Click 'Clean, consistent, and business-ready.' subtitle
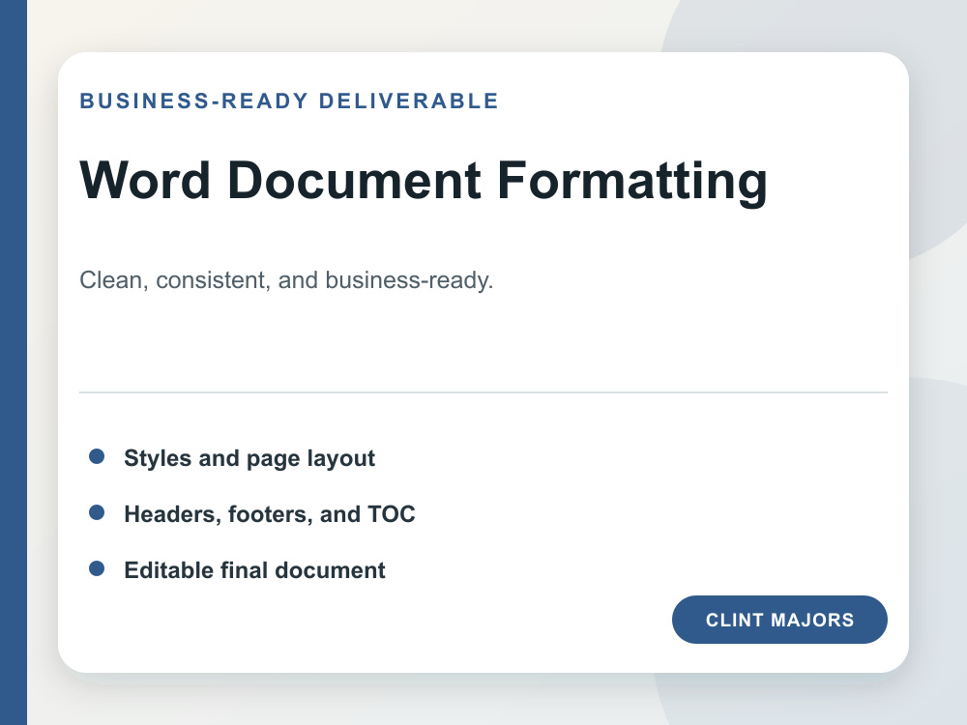The height and width of the screenshot is (725, 967). [x=287, y=280]
